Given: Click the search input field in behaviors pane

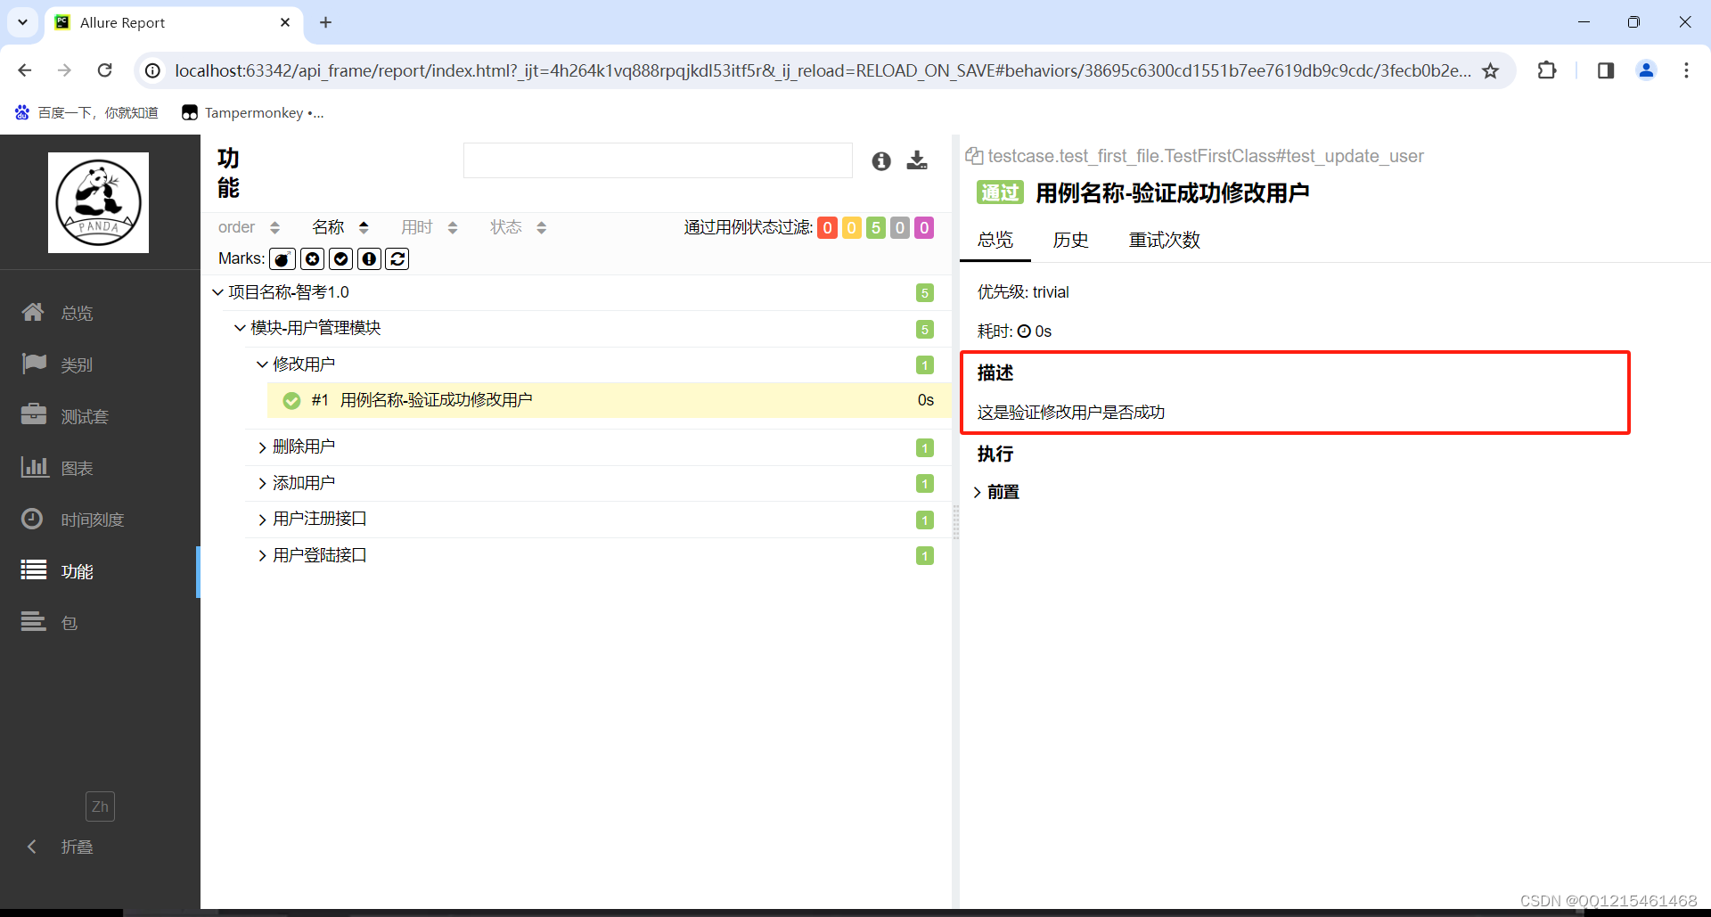Looking at the screenshot, I should pos(658,160).
